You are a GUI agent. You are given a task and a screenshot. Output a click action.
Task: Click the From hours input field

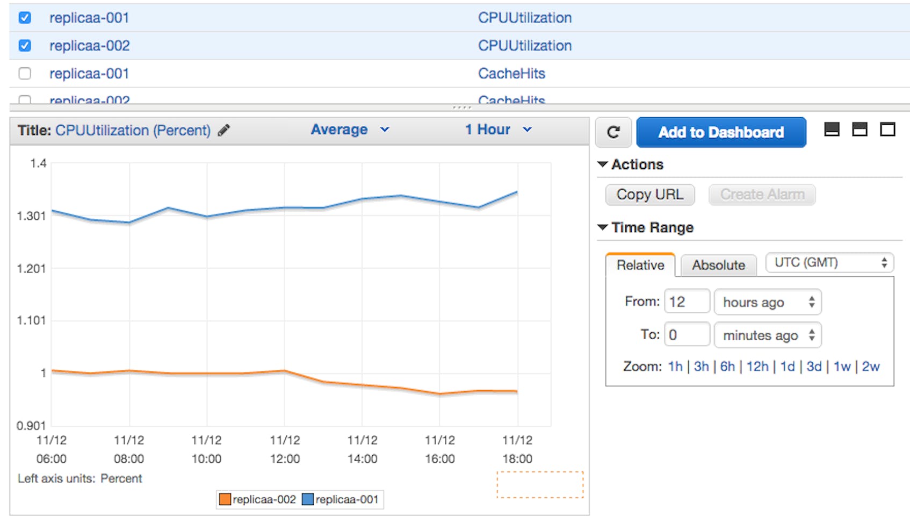point(687,302)
